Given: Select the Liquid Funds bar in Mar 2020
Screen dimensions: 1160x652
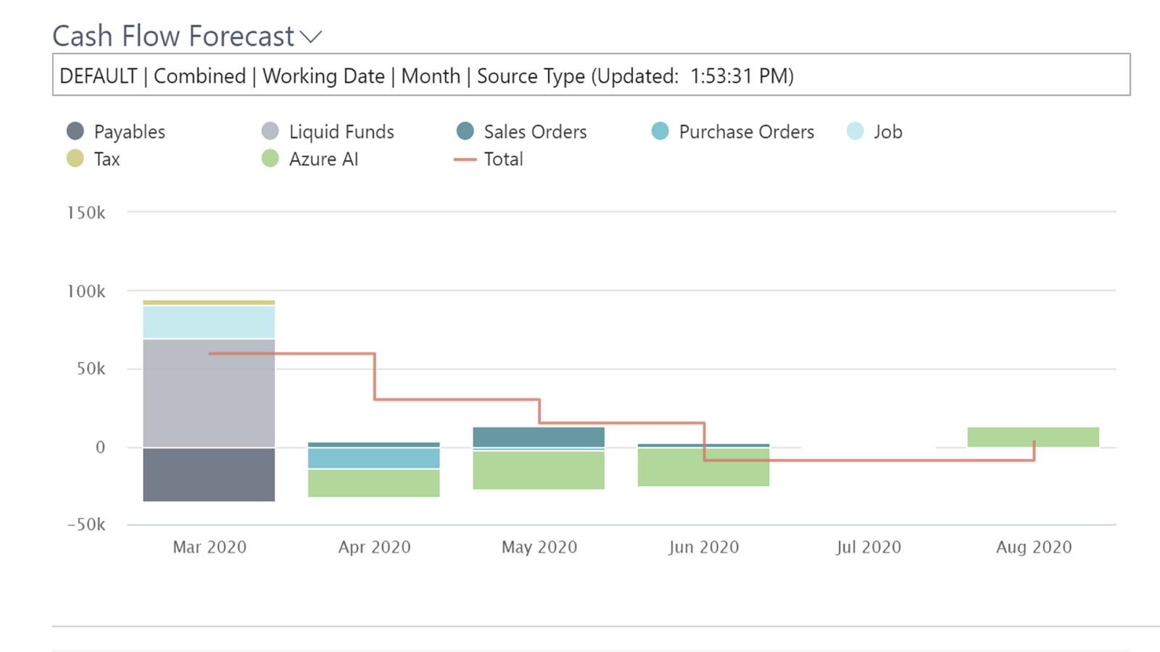Looking at the screenshot, I should pos(209,393).
